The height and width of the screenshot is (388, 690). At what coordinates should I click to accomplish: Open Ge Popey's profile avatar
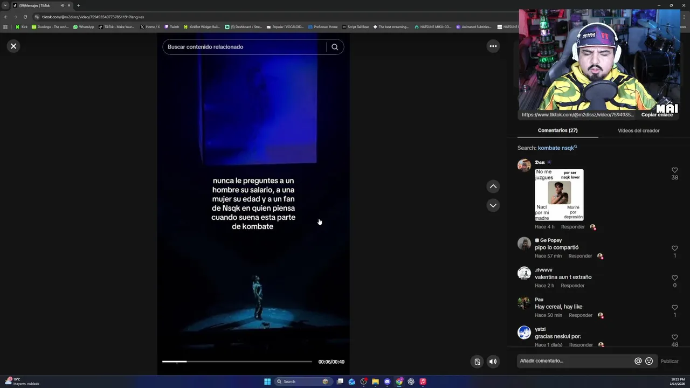(x=524, y=244)
